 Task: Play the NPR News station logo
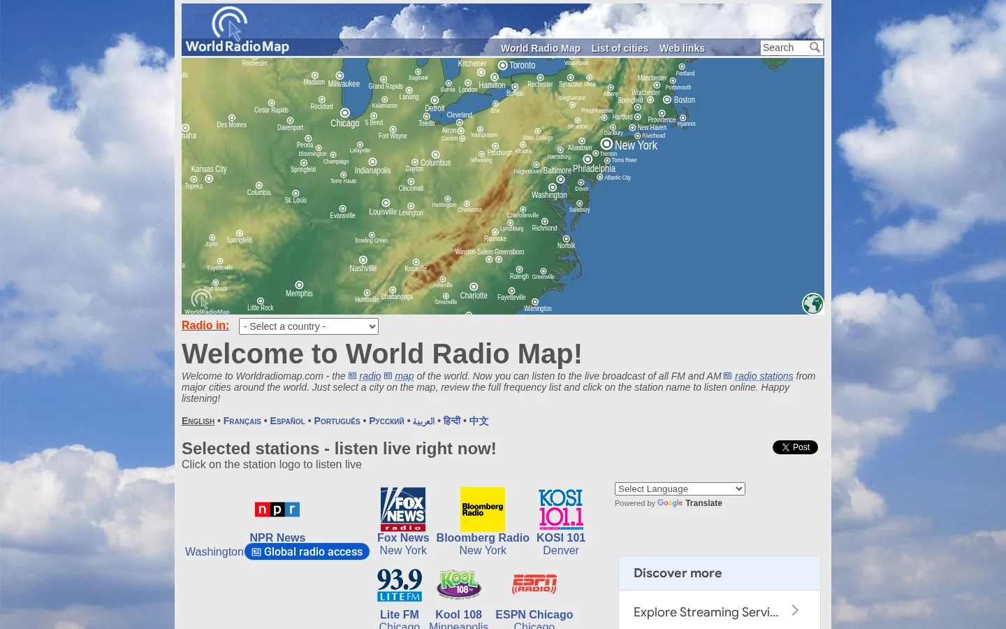click(x=277, y=509)
